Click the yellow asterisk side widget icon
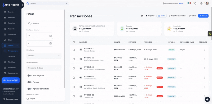This screenshot has height=104, width=212. (x=210, y=34)
